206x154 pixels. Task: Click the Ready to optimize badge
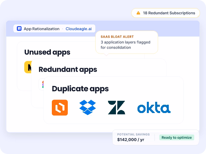coord(177,137)
